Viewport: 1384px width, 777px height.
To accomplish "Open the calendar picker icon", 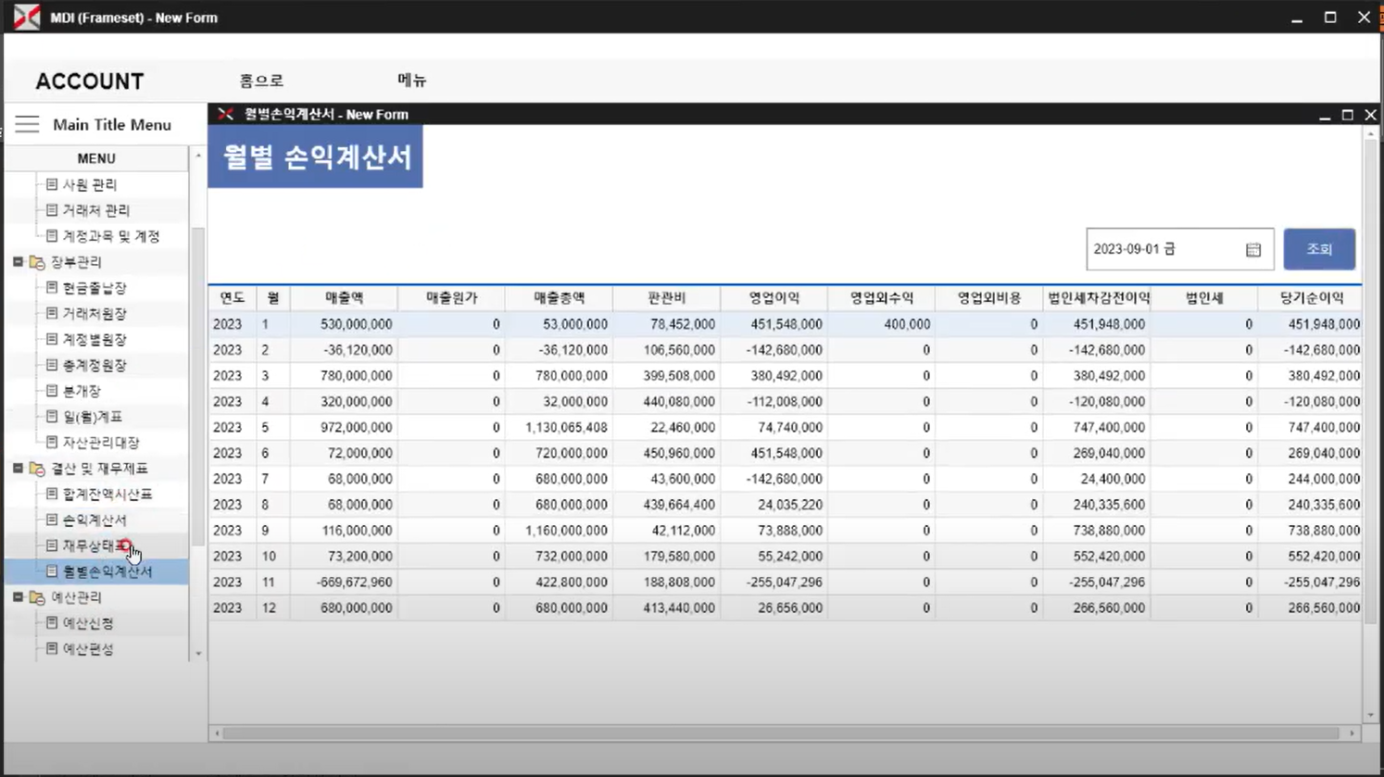I will (1252, 249).
